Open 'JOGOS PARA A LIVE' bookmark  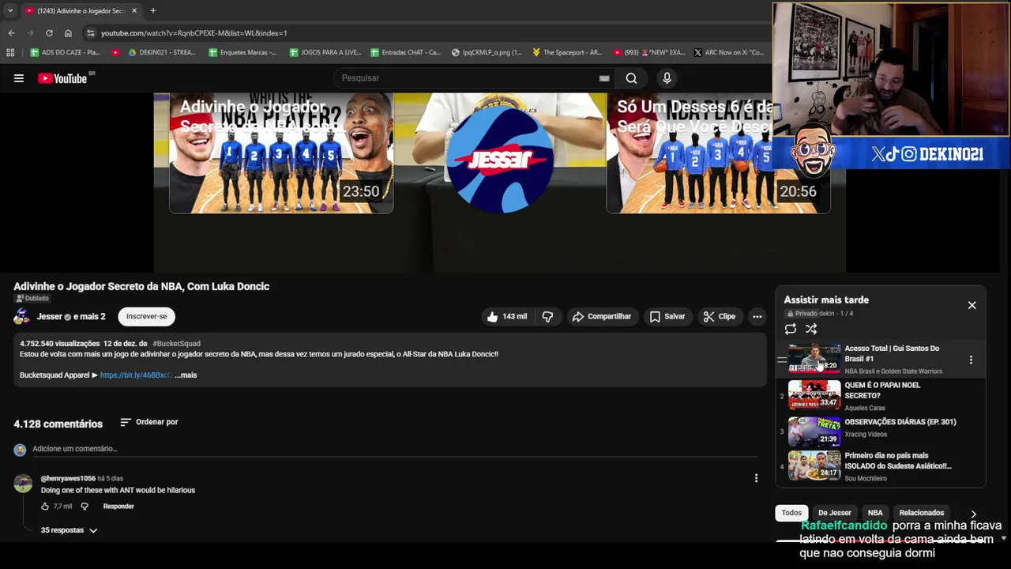pyautogui.click(x=325, y=52)
